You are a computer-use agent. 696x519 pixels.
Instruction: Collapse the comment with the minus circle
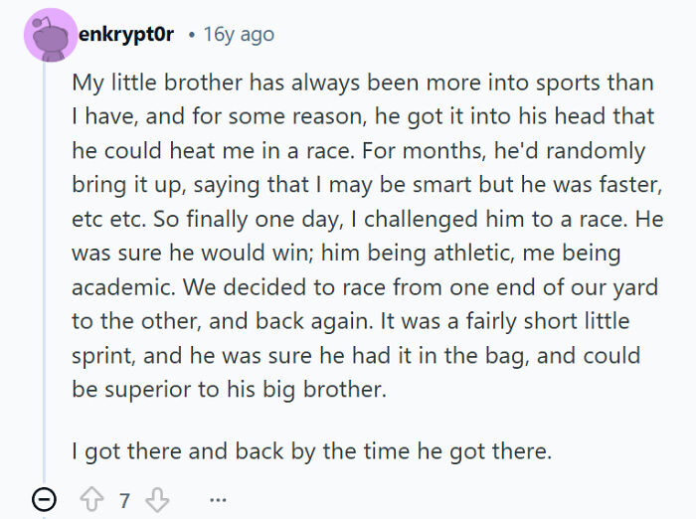(45, 500)
